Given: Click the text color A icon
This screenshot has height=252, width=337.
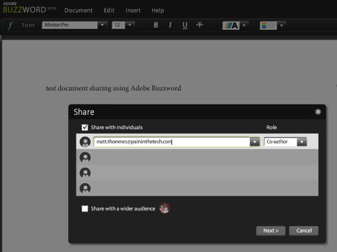Looking at the screenshot, I should [231, 25].
